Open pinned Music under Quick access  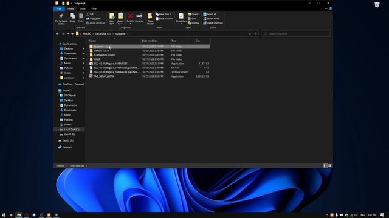point(67,63)
